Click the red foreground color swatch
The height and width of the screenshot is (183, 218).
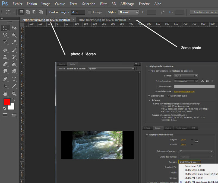7,102
